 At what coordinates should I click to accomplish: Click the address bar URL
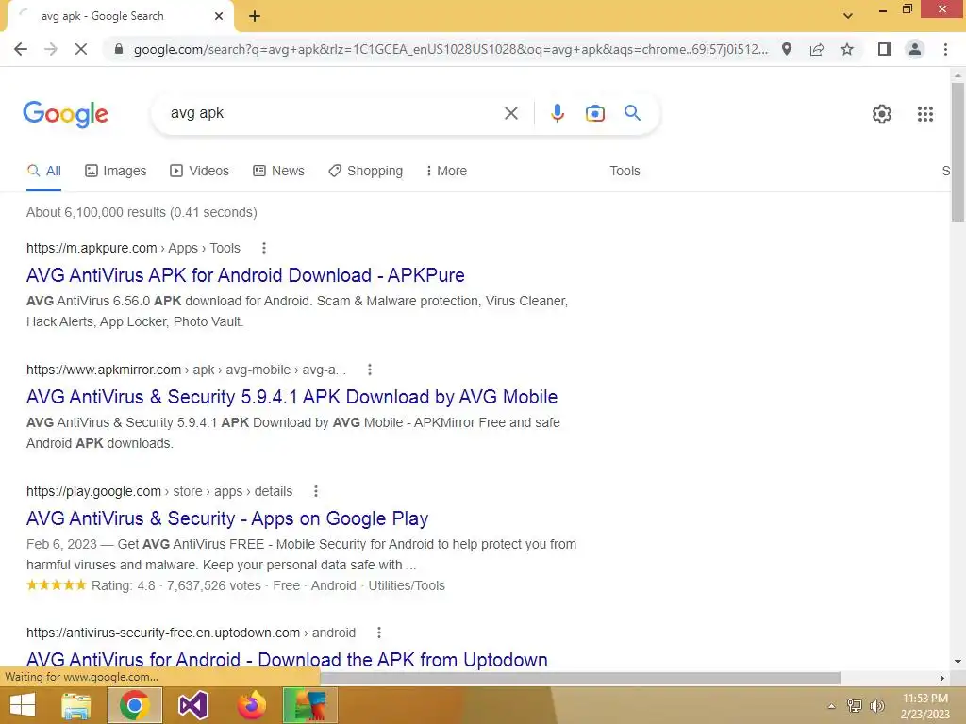click(x=451, y=49)
